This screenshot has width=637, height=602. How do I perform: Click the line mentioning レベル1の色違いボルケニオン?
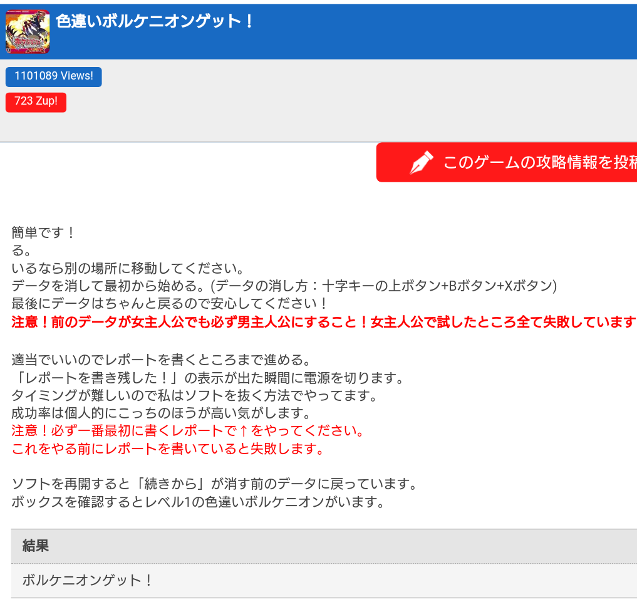[x=198, y=502]
